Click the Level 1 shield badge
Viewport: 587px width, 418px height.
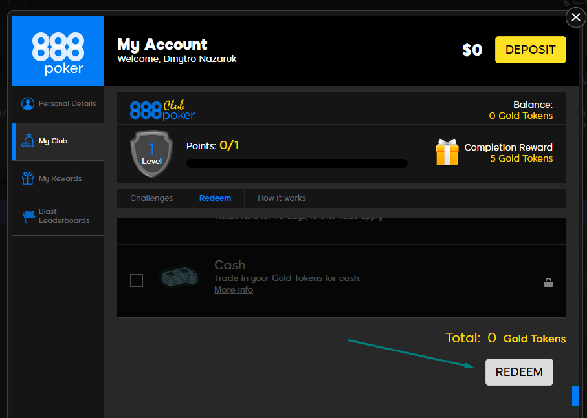point(152,154)
